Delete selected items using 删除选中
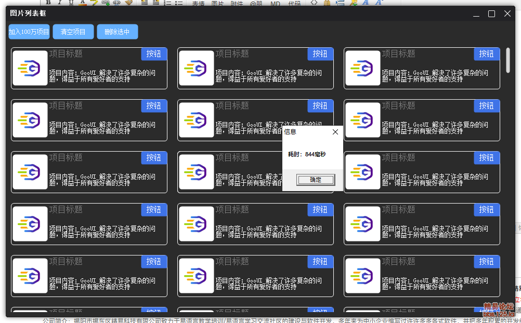 118,32
